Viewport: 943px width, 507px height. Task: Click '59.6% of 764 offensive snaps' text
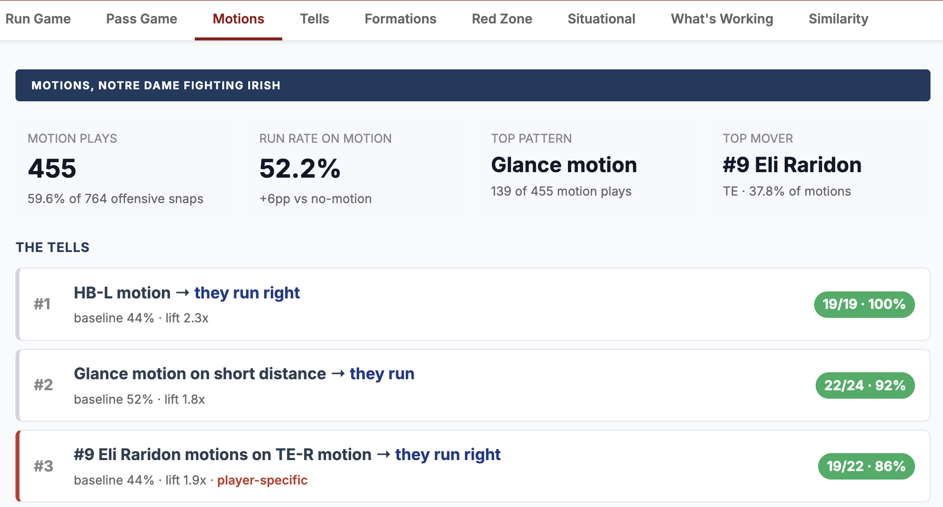115,199
